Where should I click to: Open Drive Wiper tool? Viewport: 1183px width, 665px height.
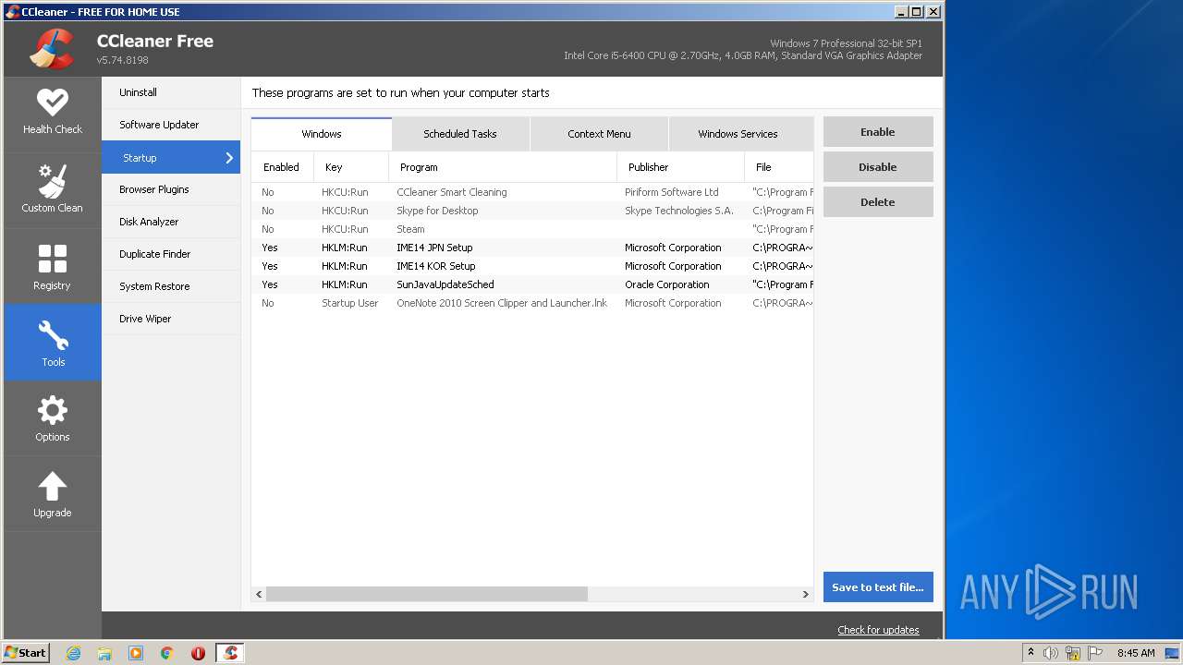click(171, 319)
